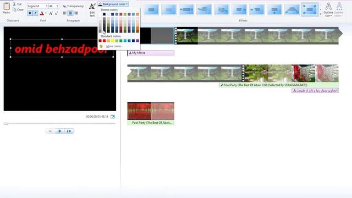
Task: Open the Outline color dropdown
Action: pos(339,10)
